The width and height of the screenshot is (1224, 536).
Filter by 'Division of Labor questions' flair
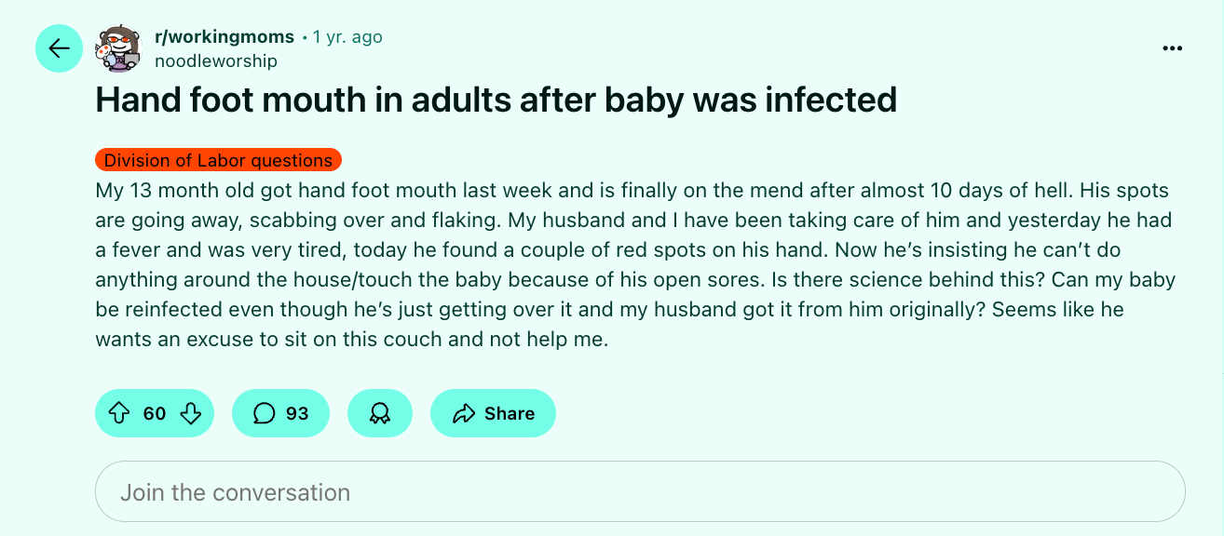(218, 160)
